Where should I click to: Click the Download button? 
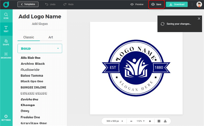tap(177, 4)
